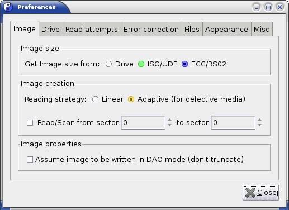
Task: Increase the from sector value
Action: tap(169, 120)
